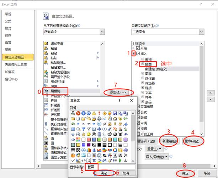Select the binoculars symbol
This screenshot has height=178, width=218.
click(105, 161)
